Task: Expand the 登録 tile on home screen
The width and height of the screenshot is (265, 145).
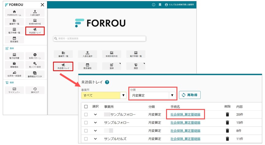Action: [x=112, y=66]
